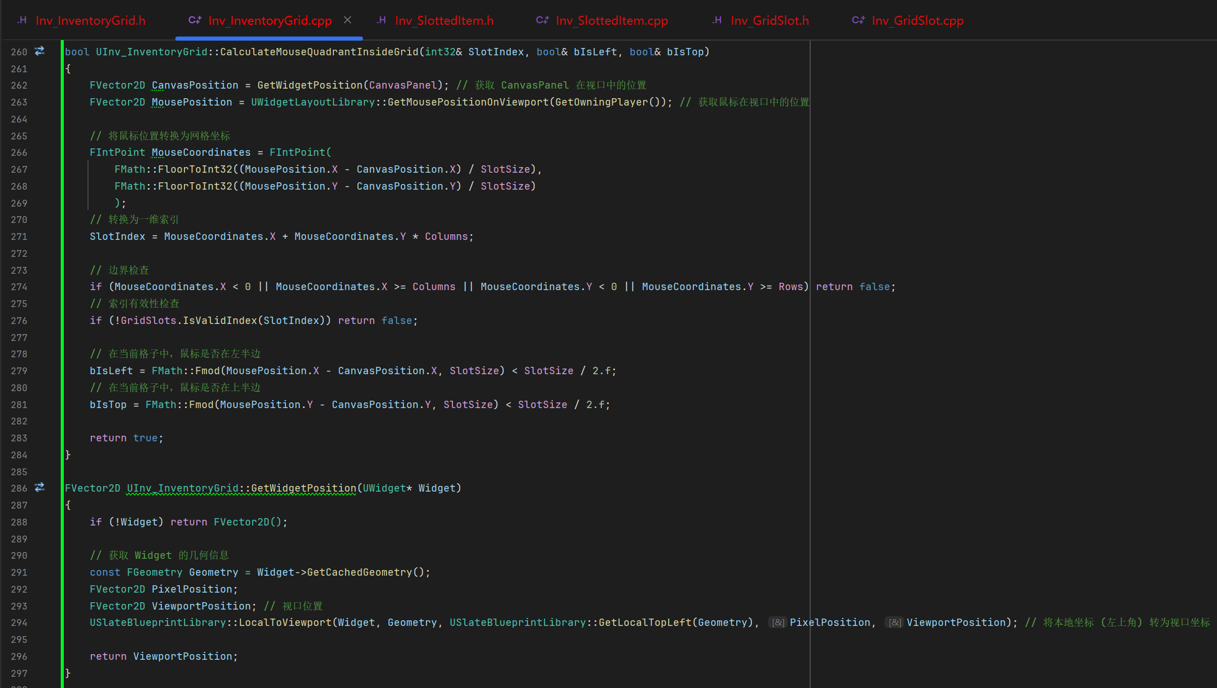Switch to the Inv_InventoryGrid.h tab
The image size is (1217, 688).
tap(90, 21)
